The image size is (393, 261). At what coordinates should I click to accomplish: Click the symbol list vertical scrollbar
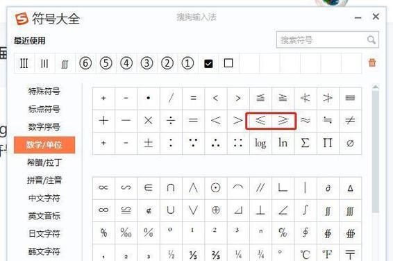coord(375,153)
